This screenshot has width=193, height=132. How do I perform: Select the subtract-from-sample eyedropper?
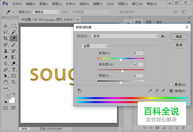[163, 91]
